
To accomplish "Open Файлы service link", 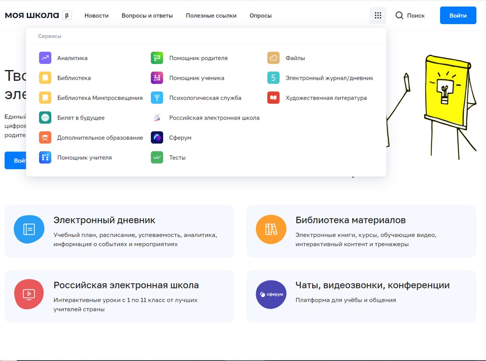I will 295,58.
